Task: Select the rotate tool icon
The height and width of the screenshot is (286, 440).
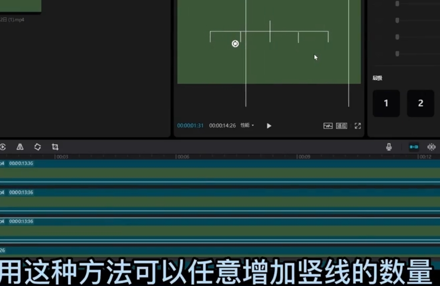Action: (x=38, y=147)
